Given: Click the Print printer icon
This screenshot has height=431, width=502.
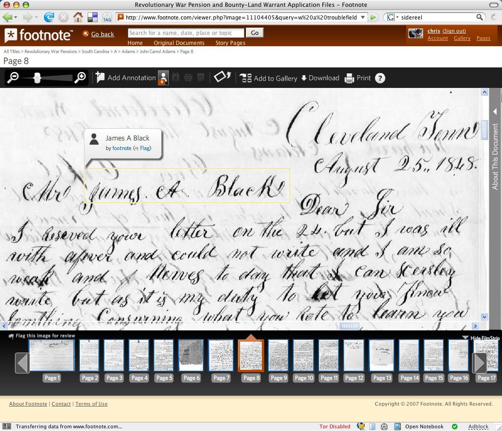Looking at the screenshot, I should (349, 78).
